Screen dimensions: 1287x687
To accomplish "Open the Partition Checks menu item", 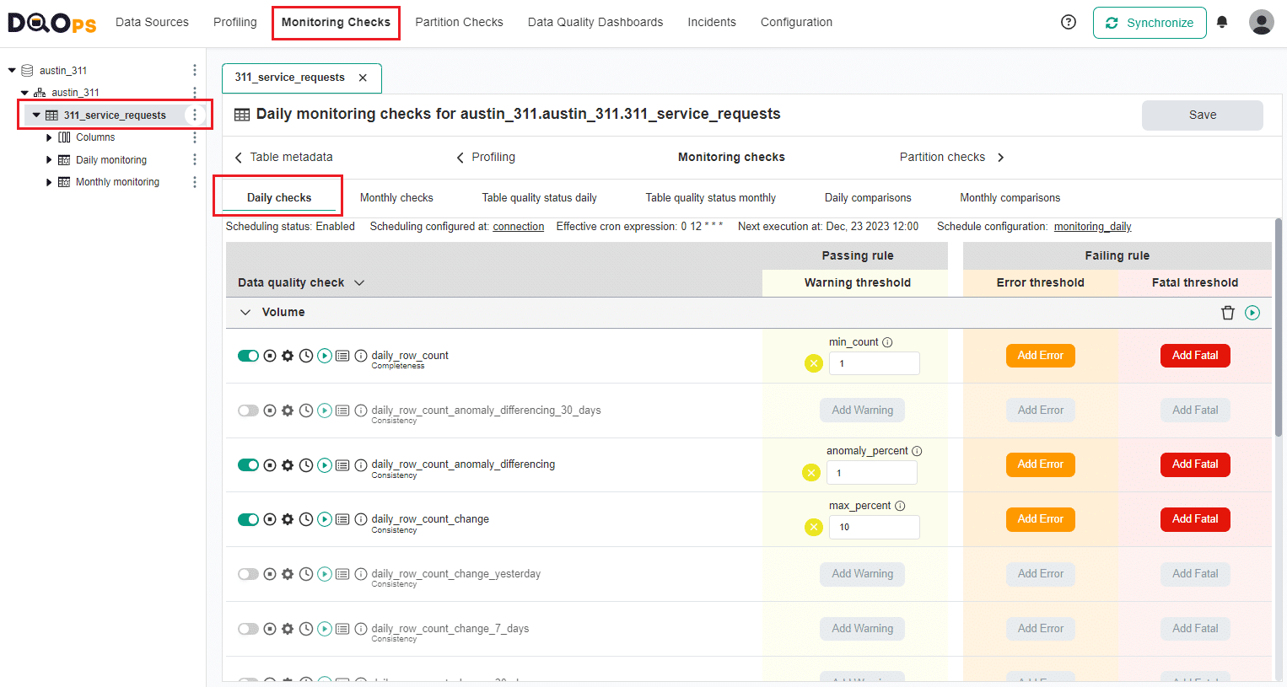I will [x=459, y=22].
